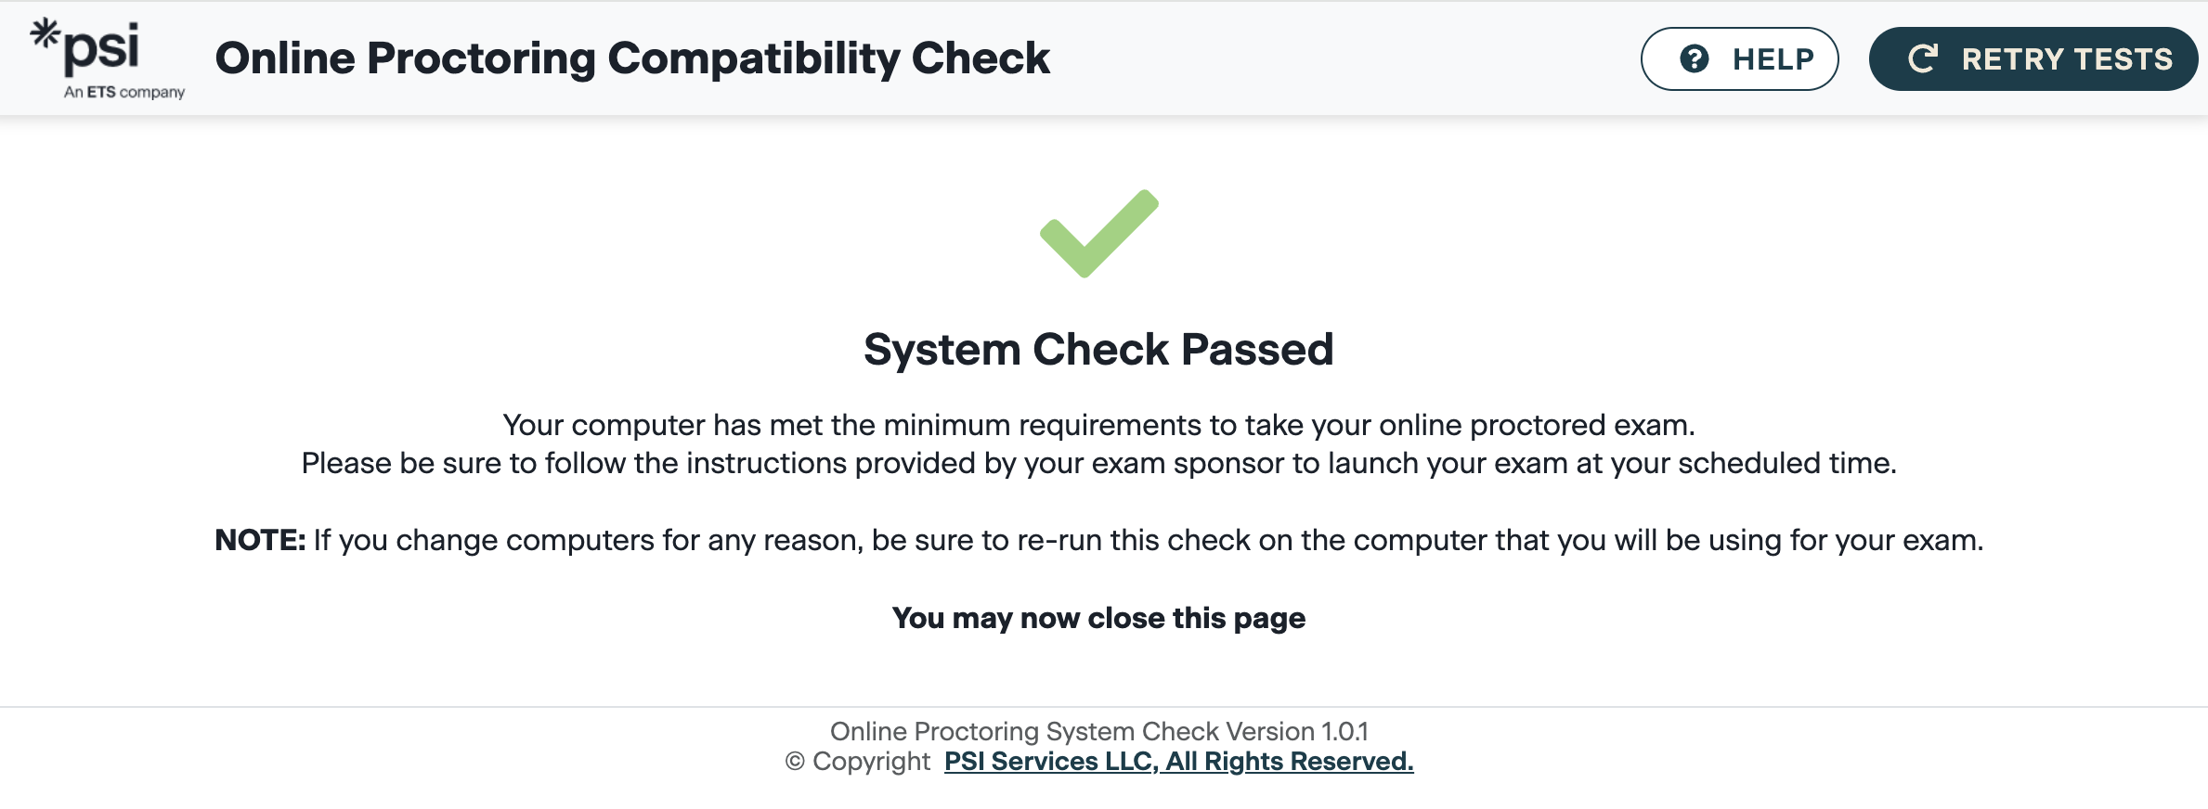Open the PSI Services LLC link
Screen dimensions: 2208x809
1178,762
